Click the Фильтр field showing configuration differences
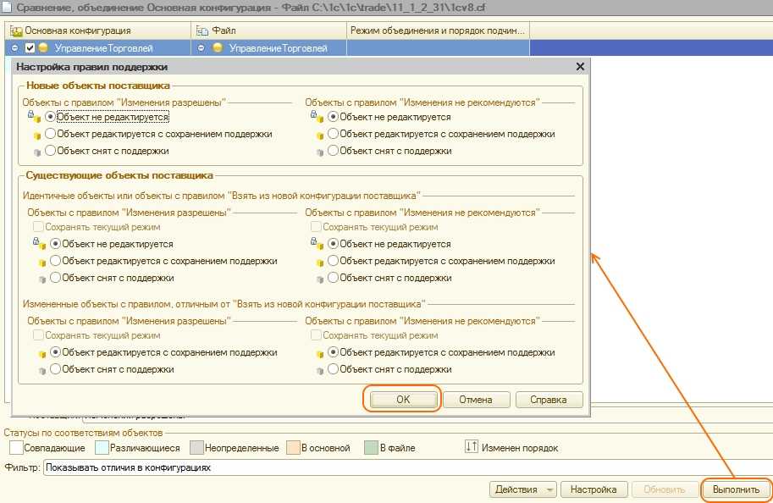This screenshot has height=503, width=773. coord(406,467)
